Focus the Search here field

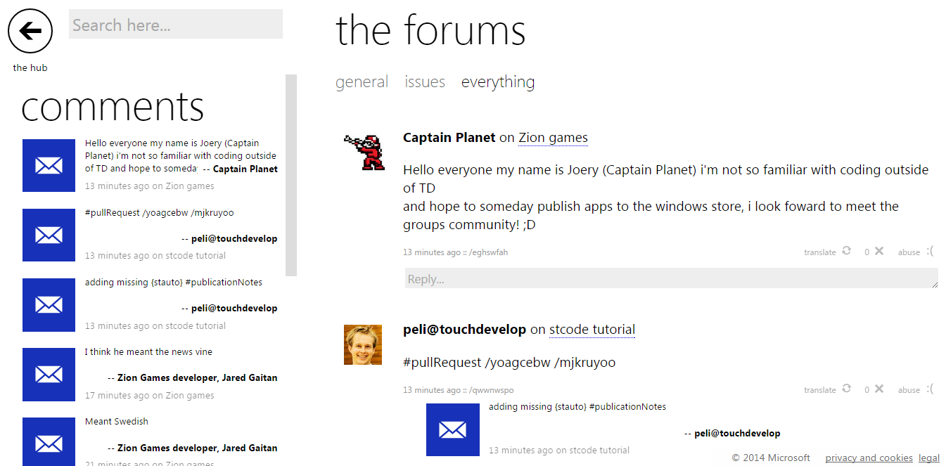pos(176,25)
